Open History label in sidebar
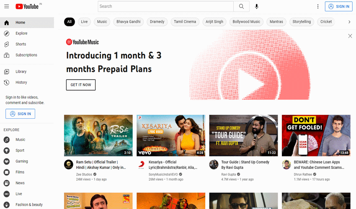The width and height of the screenshot is (356, 209). pyautogui.click(x=21, y=82)
